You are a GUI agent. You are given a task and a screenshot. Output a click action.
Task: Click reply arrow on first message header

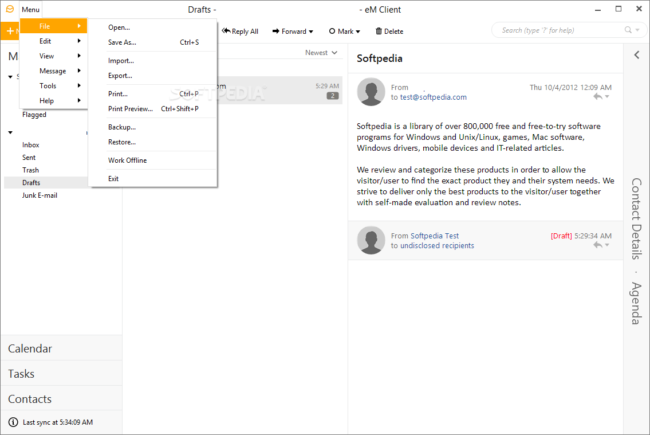pyautogui.click(x=597, y=97)
